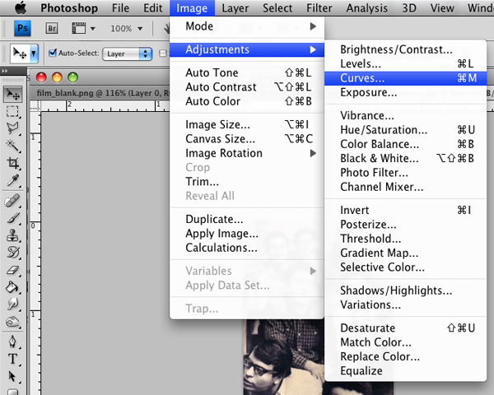Screen dimensions: 494x395
Task: Select the Move tool in the toolbox
Action: point(13,95)
